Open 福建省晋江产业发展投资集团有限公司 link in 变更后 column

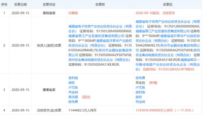pyautogui.click(x=162, y=31)
